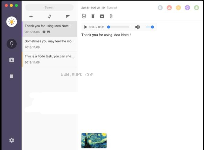
Task: Delete the current note with trash icon
Action: [93, 16]
